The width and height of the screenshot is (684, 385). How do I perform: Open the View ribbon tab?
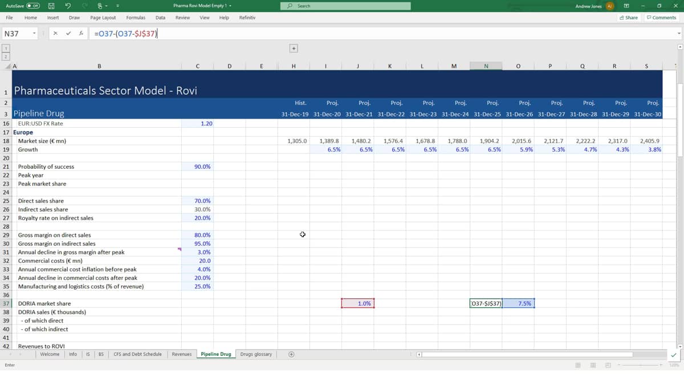[x=205, y=18]
